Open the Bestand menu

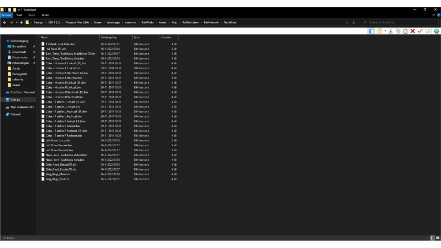click(6, 15)
